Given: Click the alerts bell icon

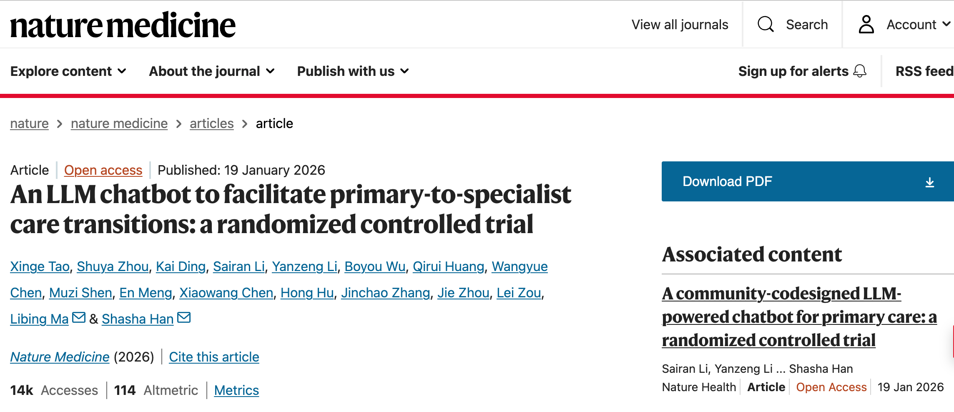Looking at the screenshot, I should click(860, 71).
